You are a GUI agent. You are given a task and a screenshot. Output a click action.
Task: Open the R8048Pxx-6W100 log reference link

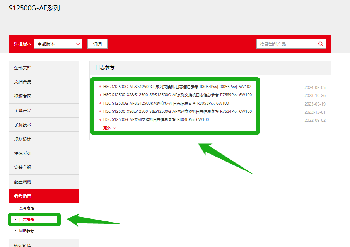pos(156,119)
